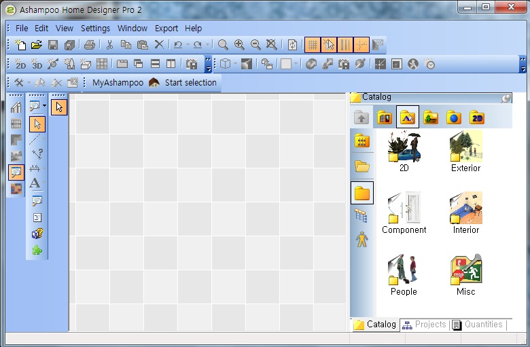Open the People catalog folder
The width and height of the screenshot is (530, 347).
point(404,275)
